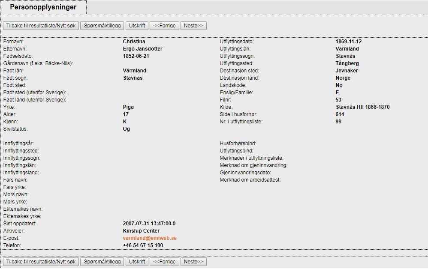Click the phone number +46 54 67 15 100

pos(143,245)
